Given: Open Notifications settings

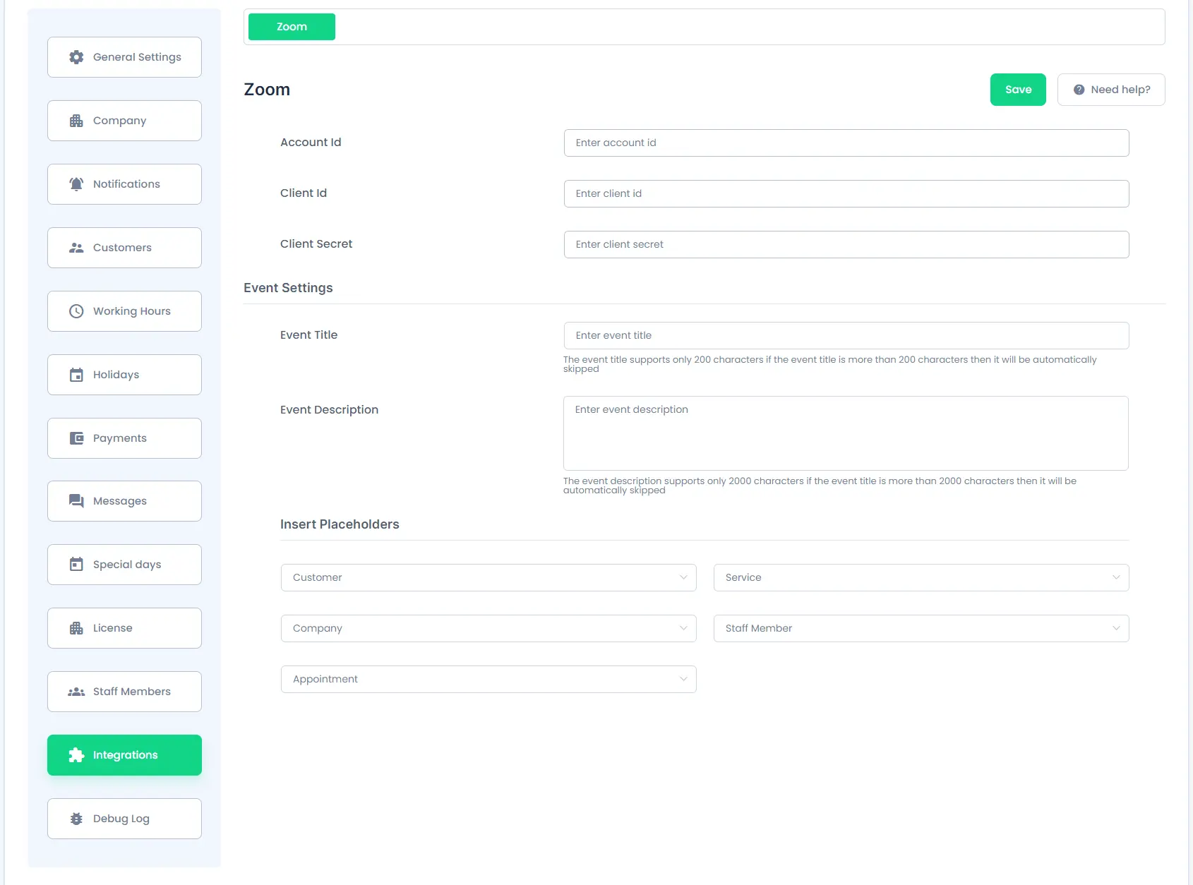Looking at the screenshot, I should pos(124,184).
